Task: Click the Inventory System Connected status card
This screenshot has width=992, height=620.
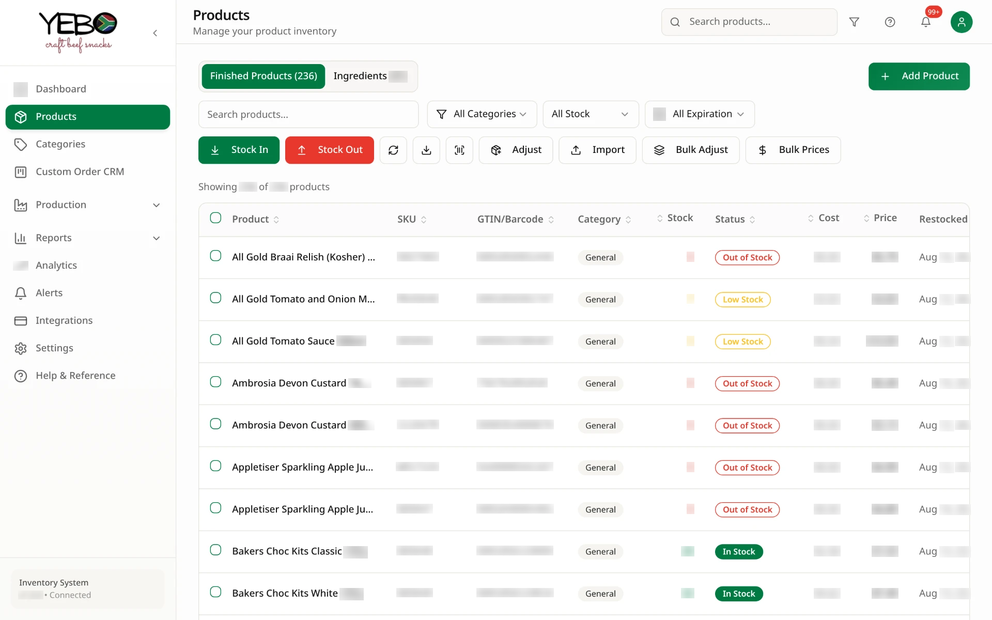Action: (88, 588)
